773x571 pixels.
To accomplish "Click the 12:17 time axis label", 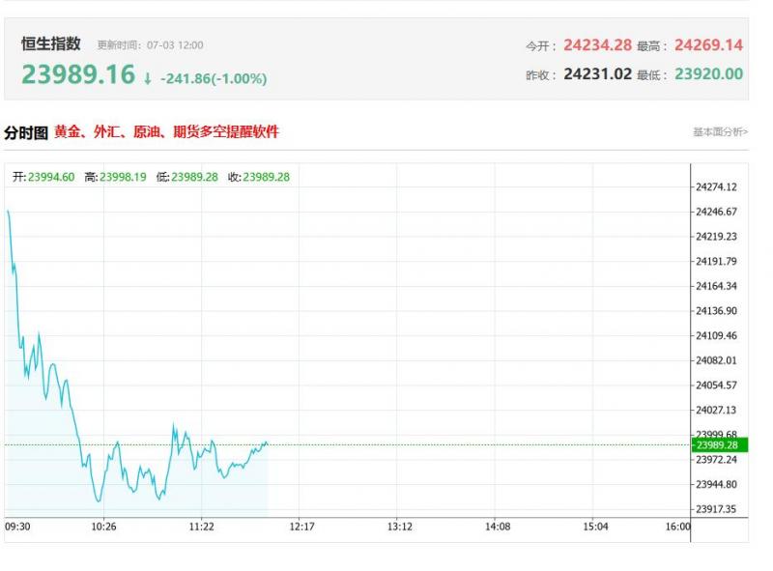I will click(301, 527).
